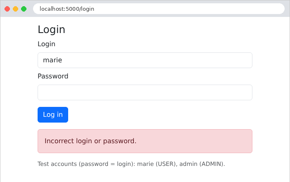This screenshot has width=290, height=182.
Task: Click marie (USER) in the test accounts hint
Action: point(156,164)
